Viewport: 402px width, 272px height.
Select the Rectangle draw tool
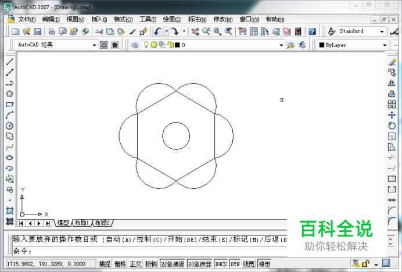click(9, 105)
